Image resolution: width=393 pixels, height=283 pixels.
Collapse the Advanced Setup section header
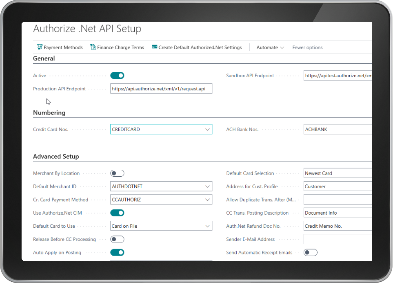tap(56, 157)
